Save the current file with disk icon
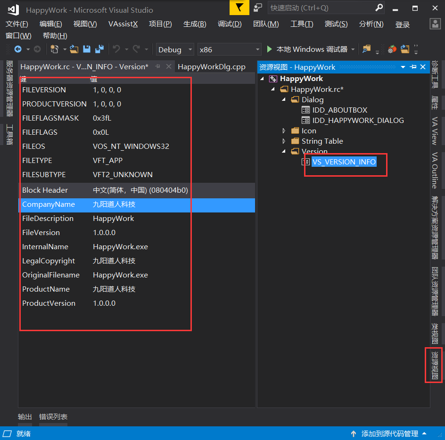 coord(87,49)
